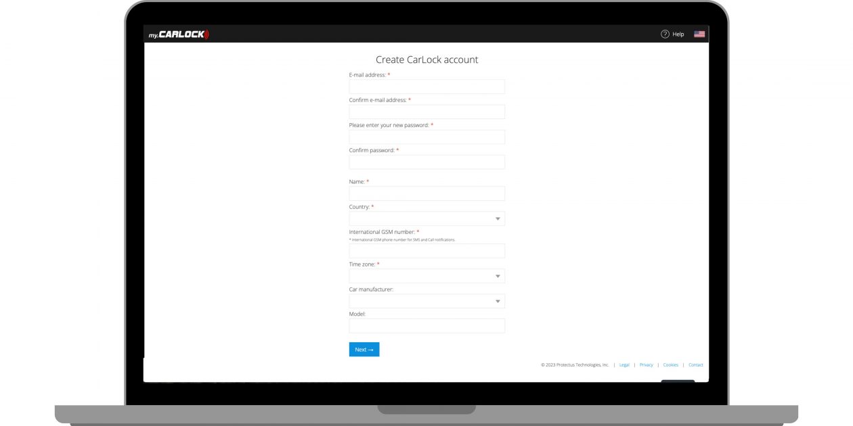The image size is (853, 426).
Task: Open the Time zone dropdown
Action: click(426, 276)
